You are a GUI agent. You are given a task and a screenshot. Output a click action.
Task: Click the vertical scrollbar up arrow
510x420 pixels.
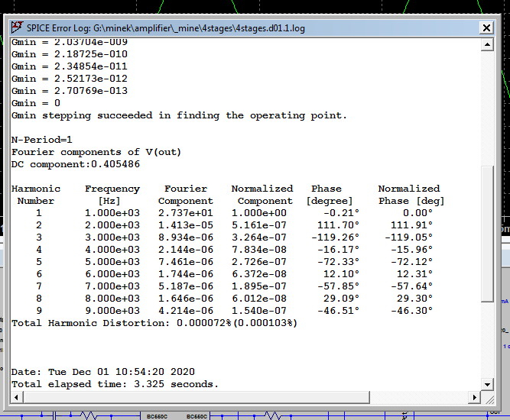(x=487, y=44)
